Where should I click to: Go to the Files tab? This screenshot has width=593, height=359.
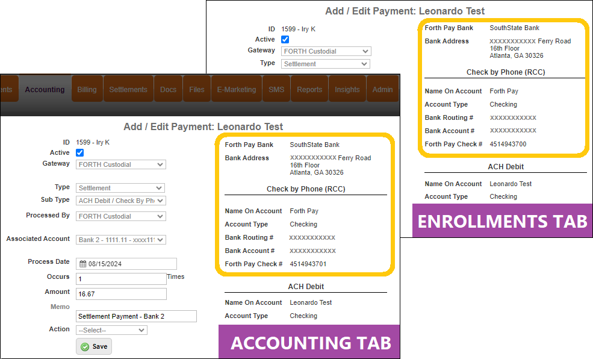197,89
